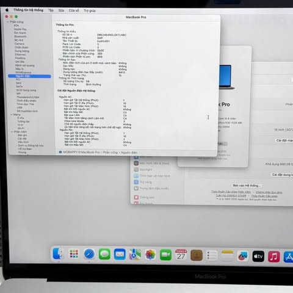Select Trung tâm điều khiển in settings sidebar

click(151, 188)
